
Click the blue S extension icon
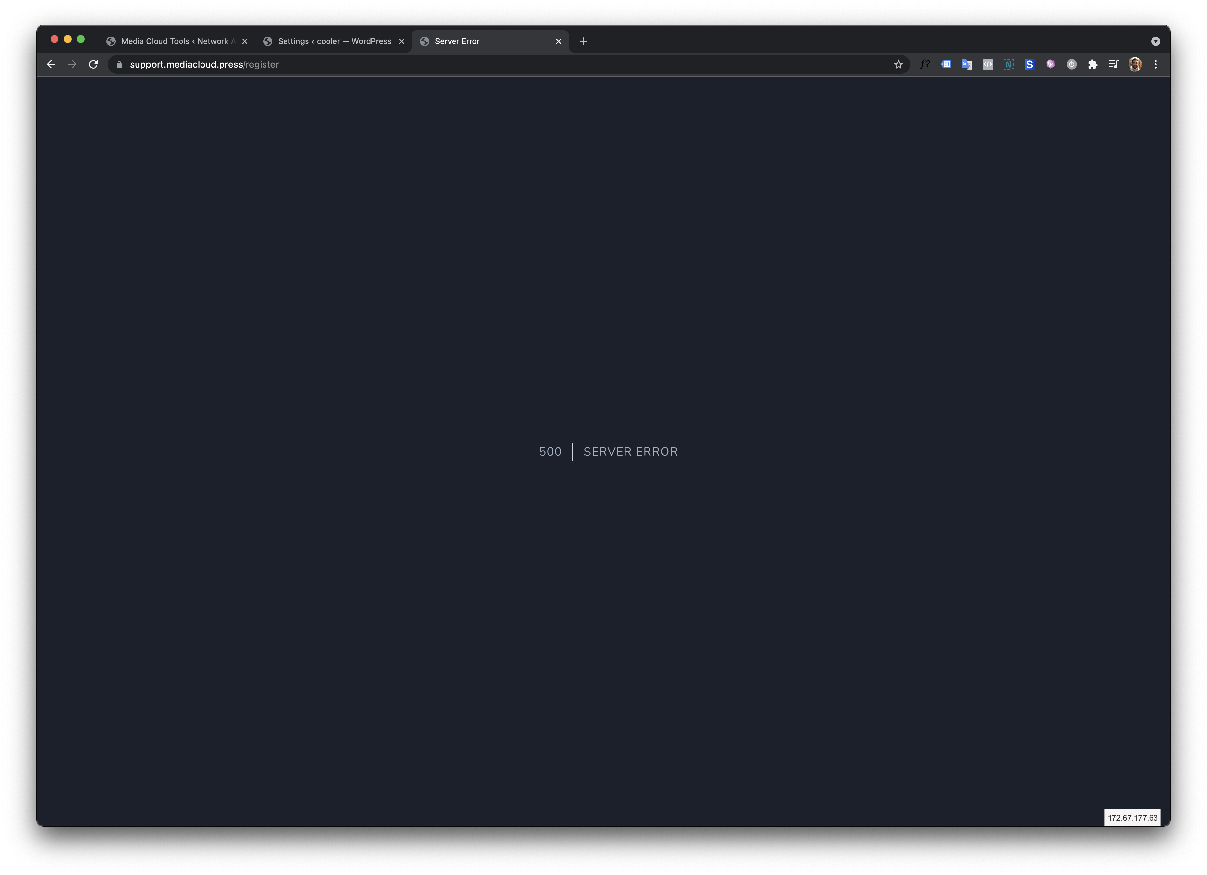tap(1029, 64)
